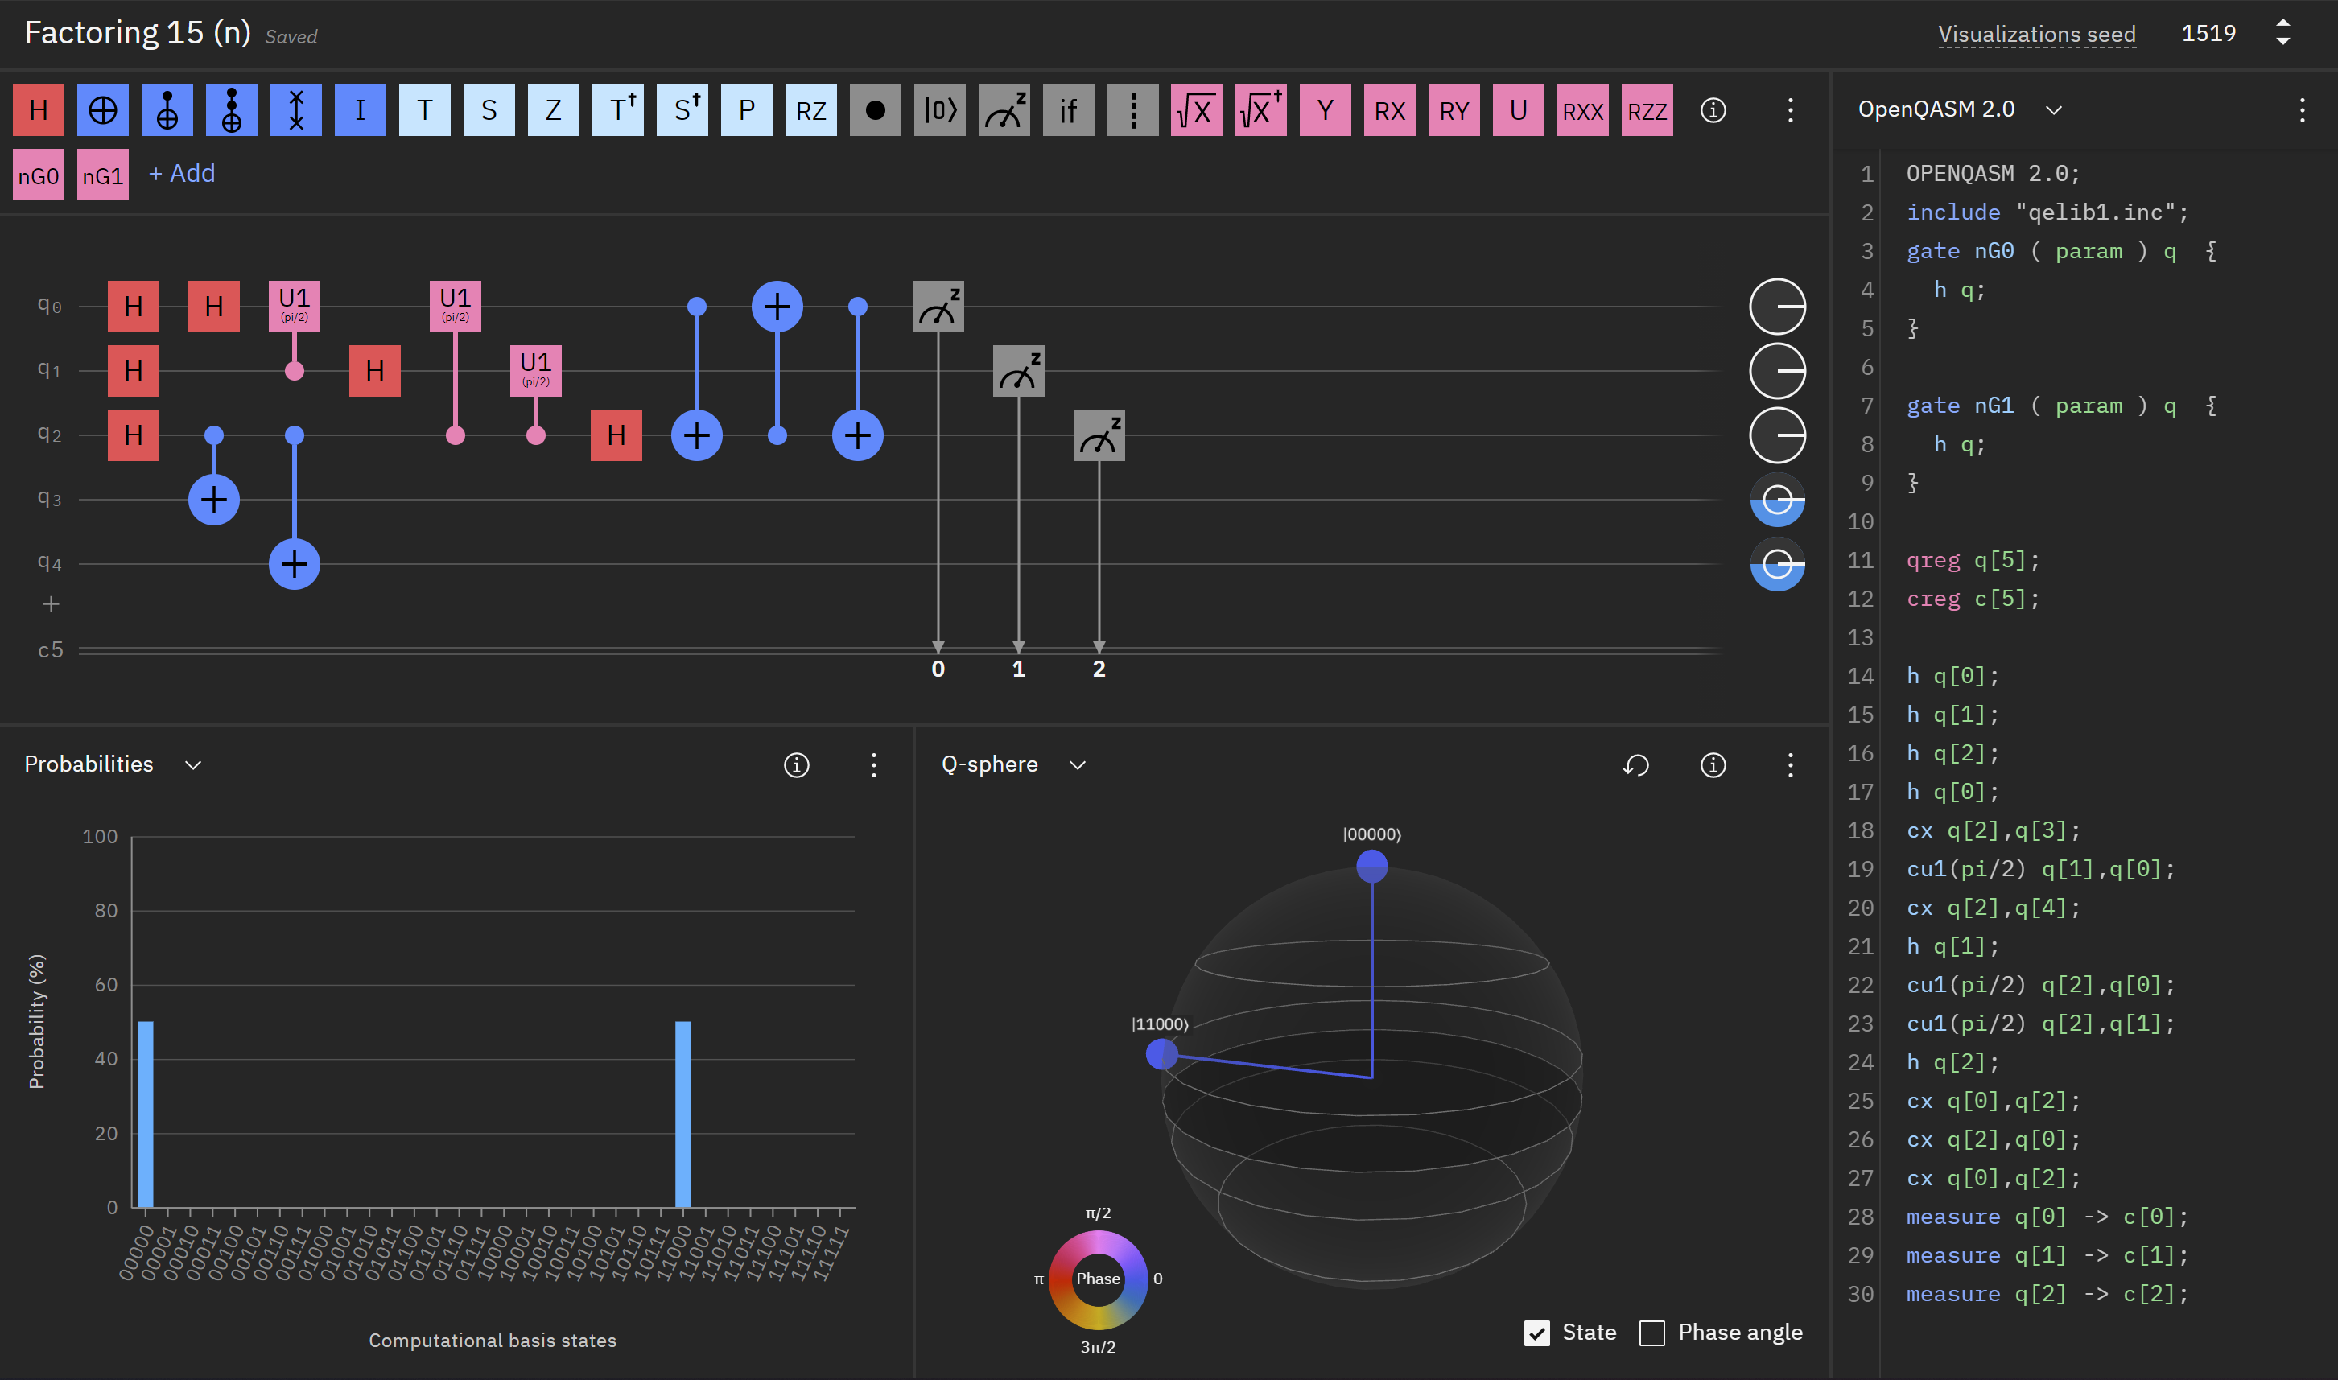Click the + Add custom gate link
The width and height of the screenshot is (2338, 1380).
point(182,174)
